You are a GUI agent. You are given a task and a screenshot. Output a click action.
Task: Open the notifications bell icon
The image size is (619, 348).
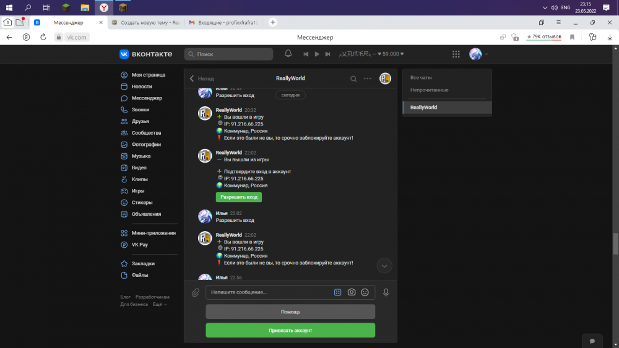coord(288,54)
